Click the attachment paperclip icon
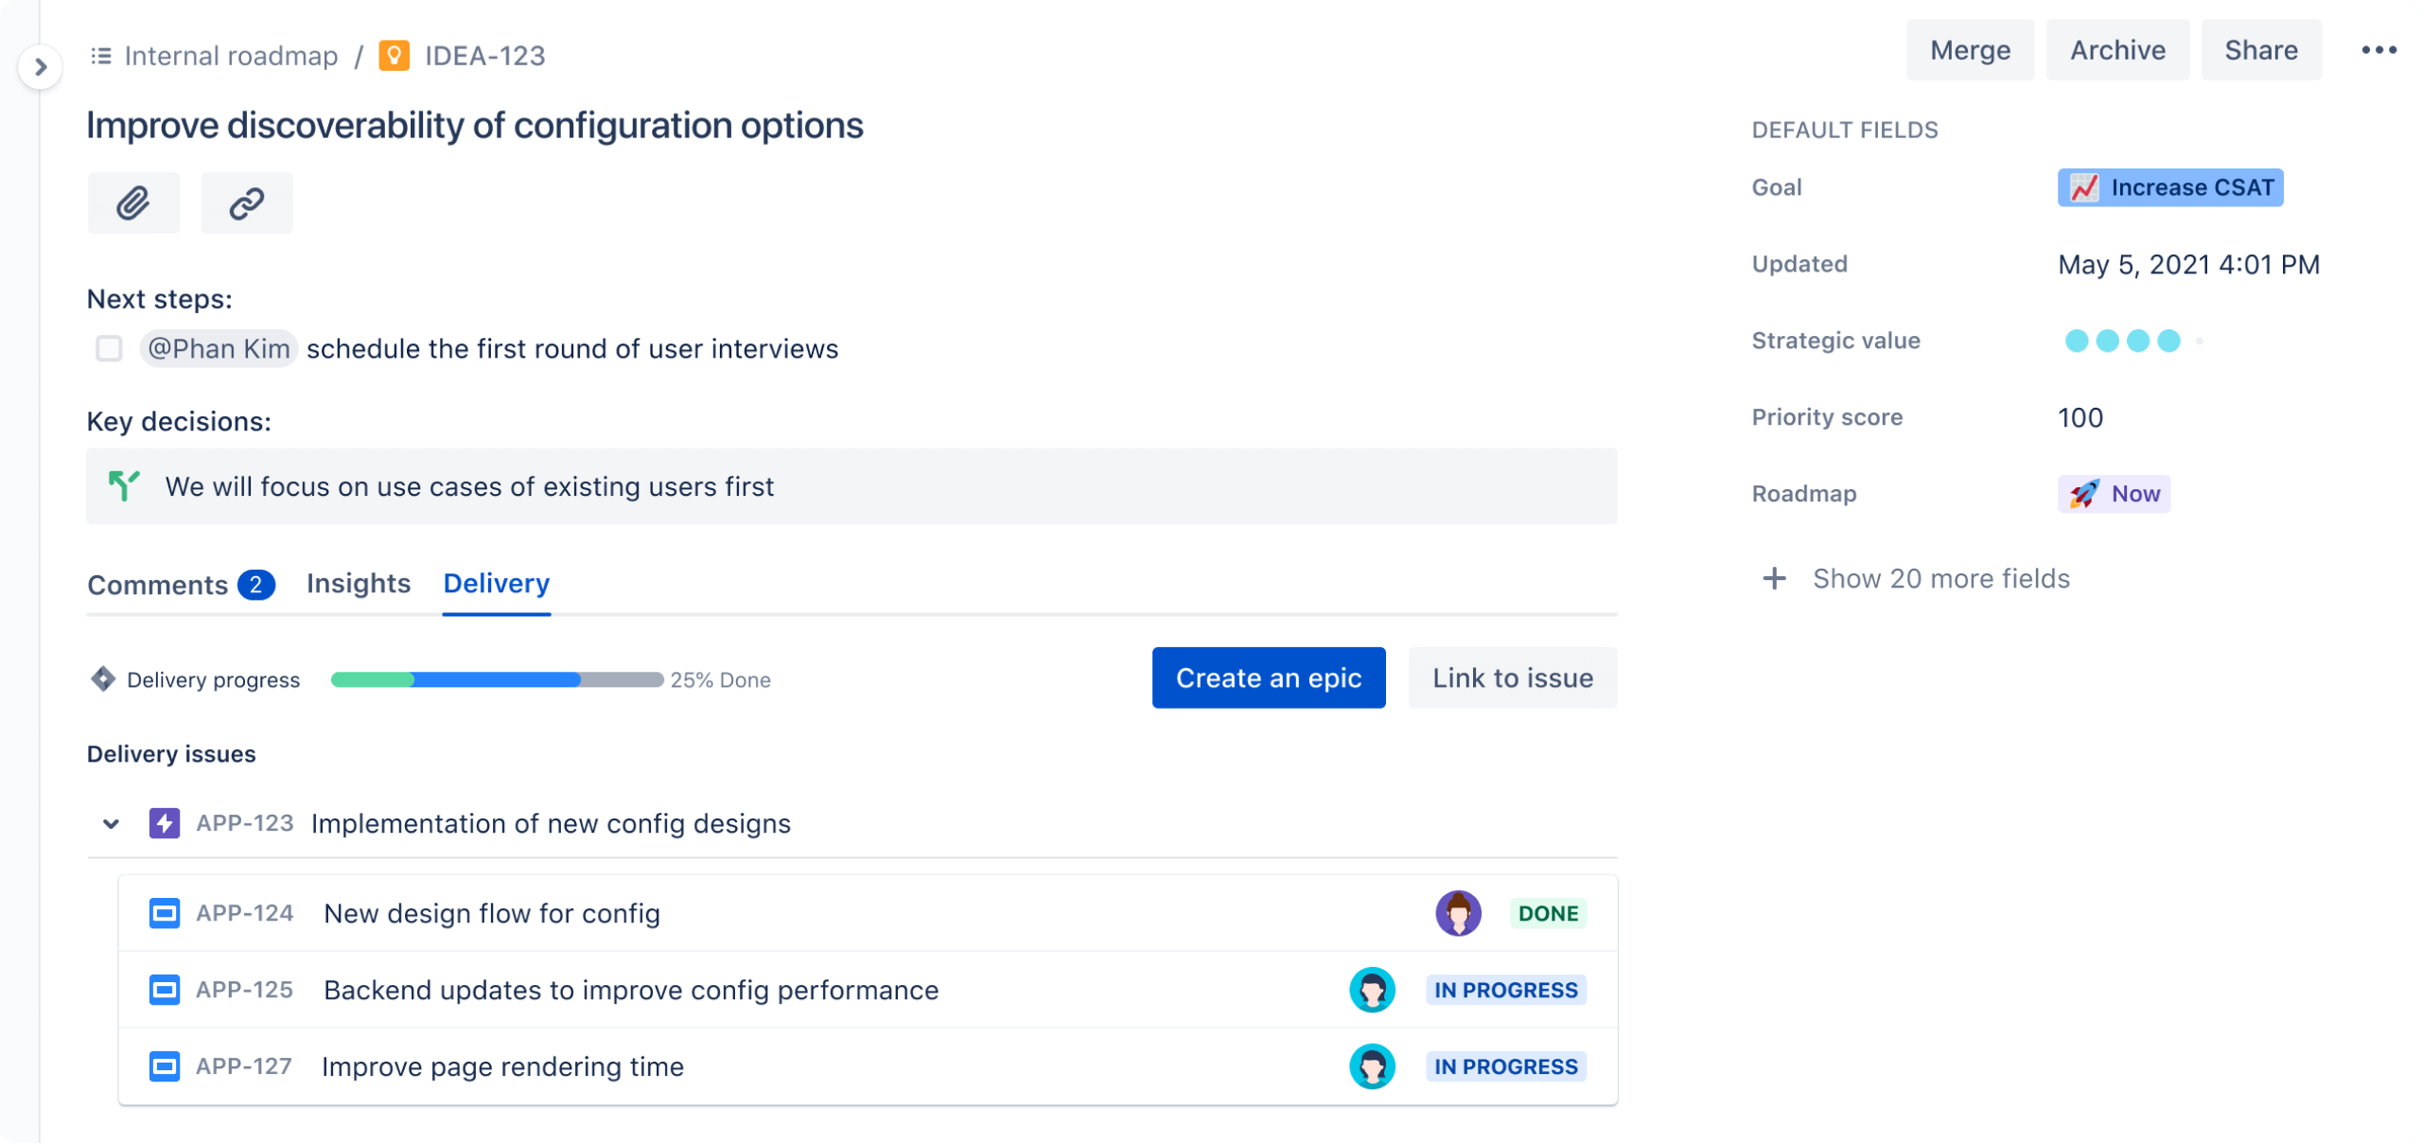The image size is (2422, 1143). 132,202
